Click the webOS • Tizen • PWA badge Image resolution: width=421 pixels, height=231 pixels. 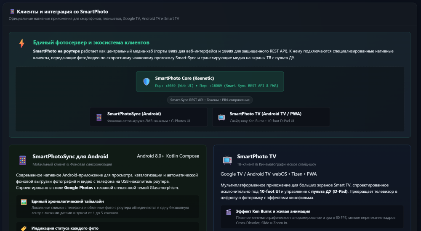(295, 174)
